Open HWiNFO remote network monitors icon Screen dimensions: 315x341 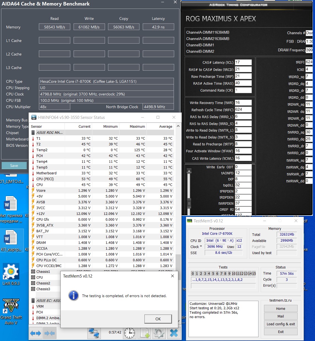[x=94, y=333]
